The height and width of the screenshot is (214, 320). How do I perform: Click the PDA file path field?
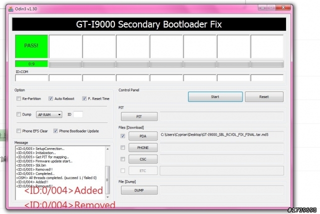(221, 136)
